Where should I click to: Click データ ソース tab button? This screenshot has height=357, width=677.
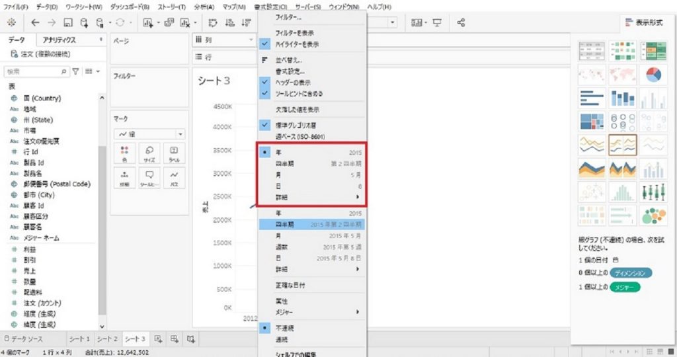click(x=24, y=339)
